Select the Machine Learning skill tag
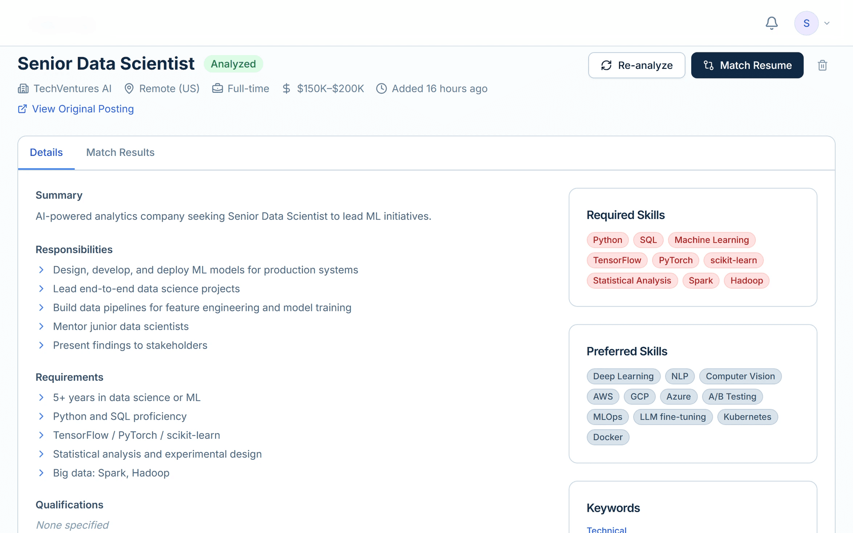853x533 pixels. click(x=712, y=240)
